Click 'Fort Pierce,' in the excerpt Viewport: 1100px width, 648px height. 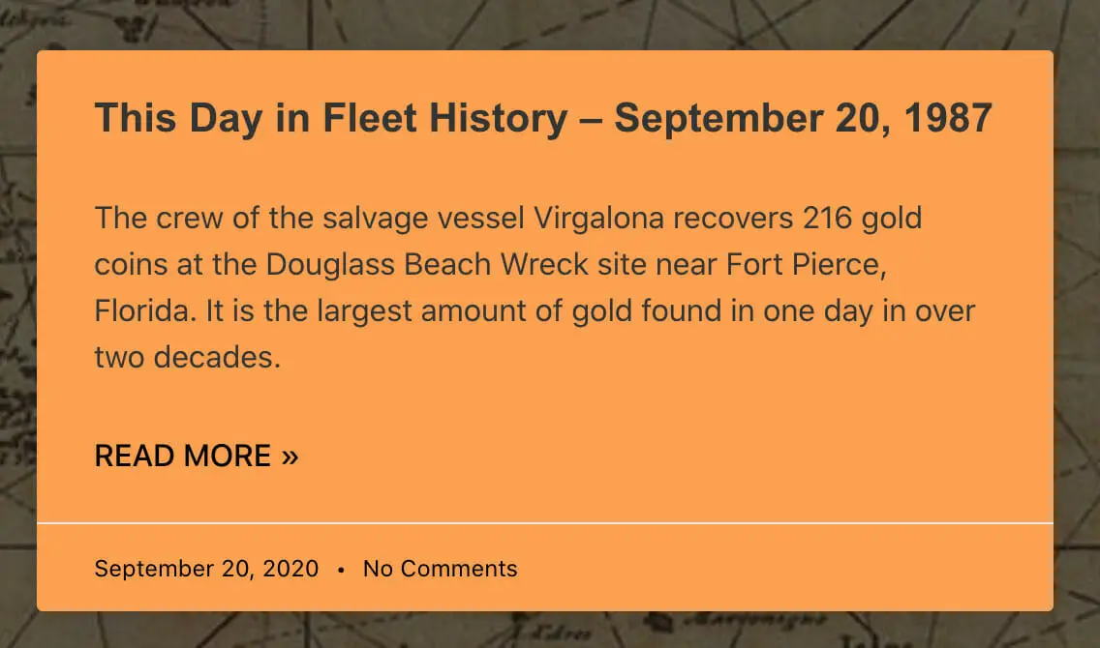(807, 265)
